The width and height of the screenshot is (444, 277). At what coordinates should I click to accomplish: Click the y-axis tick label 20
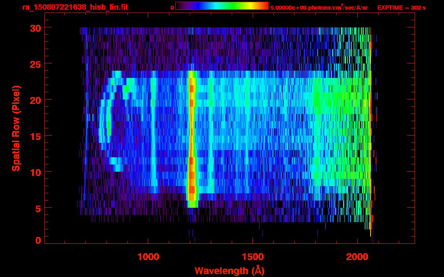tap(35, 100)
